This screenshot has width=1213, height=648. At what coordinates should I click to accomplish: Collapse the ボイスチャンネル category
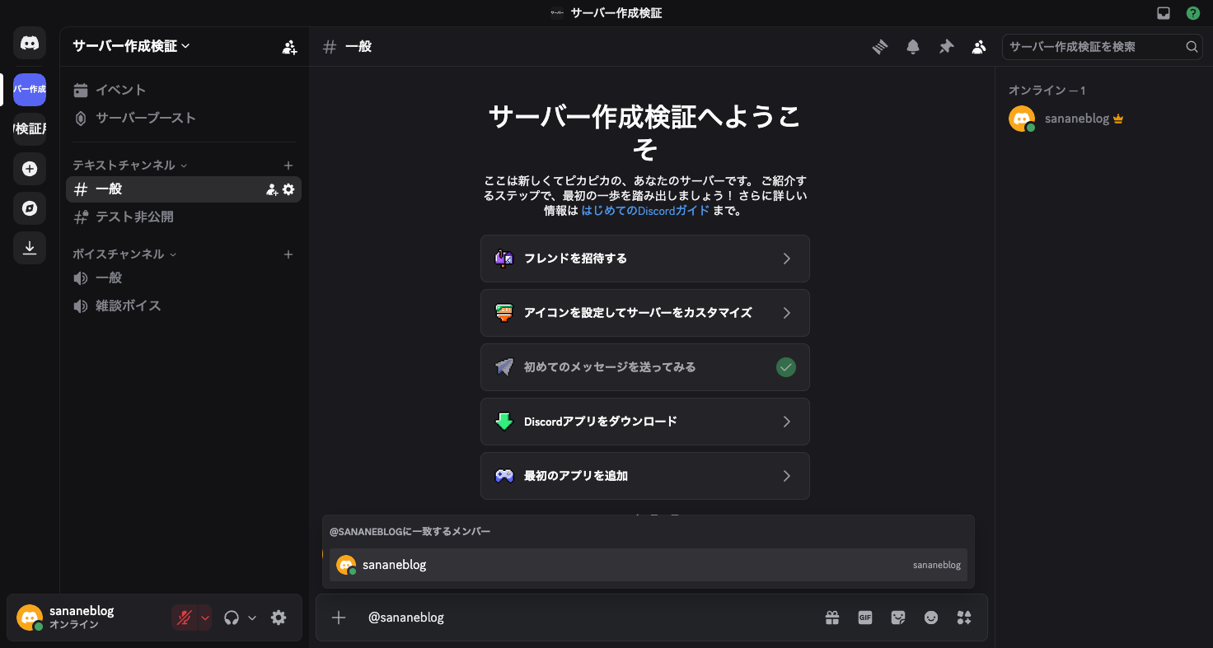coord(124,254)
